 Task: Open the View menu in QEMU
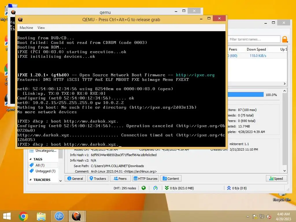[41, 28]
